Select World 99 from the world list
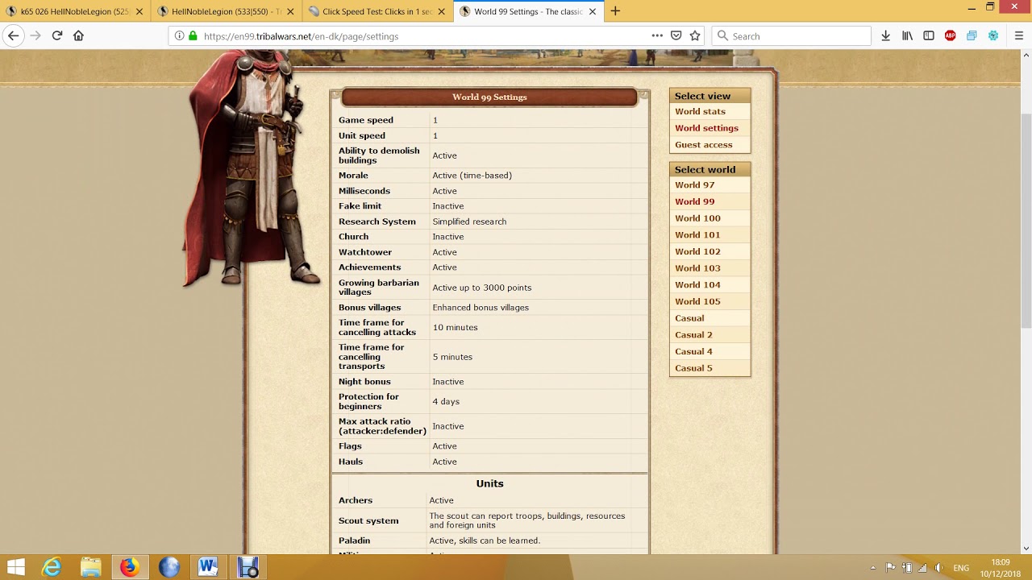1032x580 pixels. pos(694,201)
